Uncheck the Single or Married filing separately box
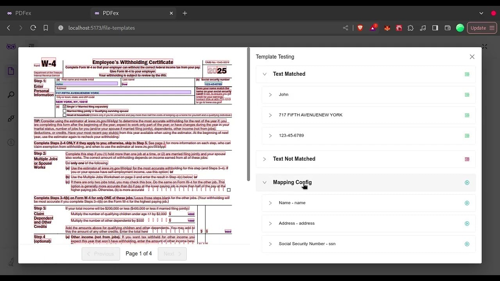 click(x=64, y=106)
